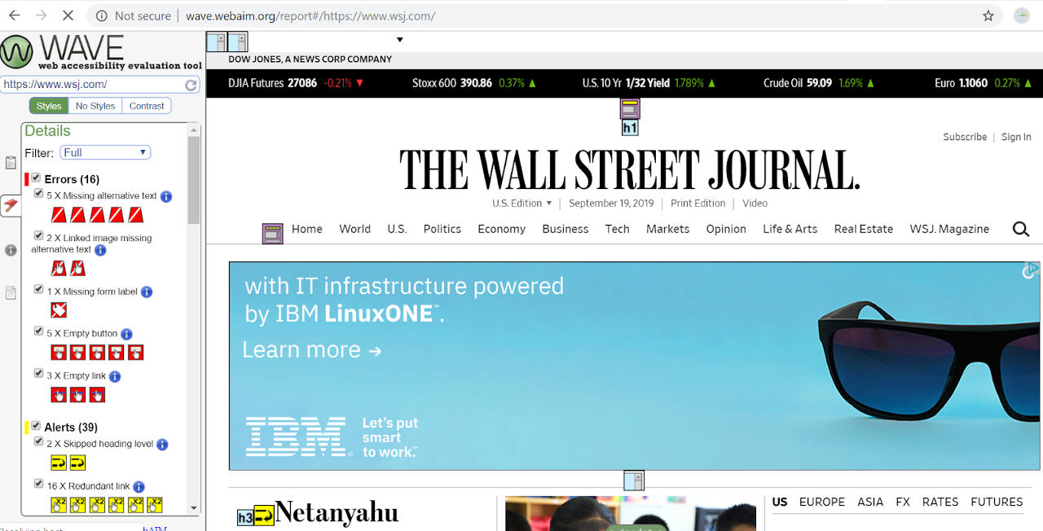The height and width of the screenshot is (531, 1043).
Task: Open the Outline page icon in WAVE sidebar
Action: point(11,292)
